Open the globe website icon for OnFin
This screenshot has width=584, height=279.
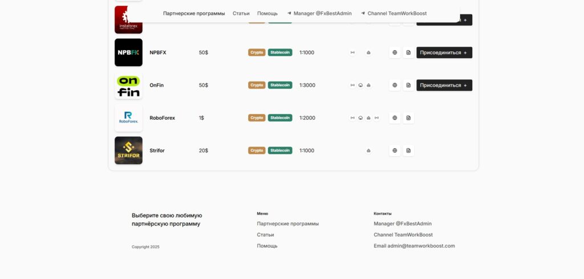pyautogui.click(x=395, y=86)
